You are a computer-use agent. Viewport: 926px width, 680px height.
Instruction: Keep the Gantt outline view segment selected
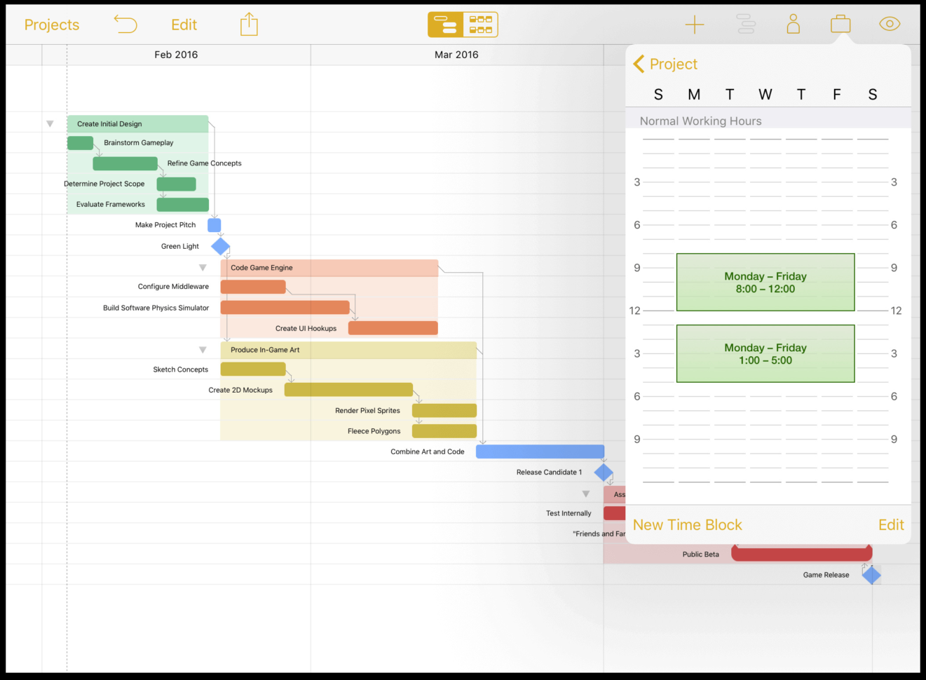coord(446,23)
